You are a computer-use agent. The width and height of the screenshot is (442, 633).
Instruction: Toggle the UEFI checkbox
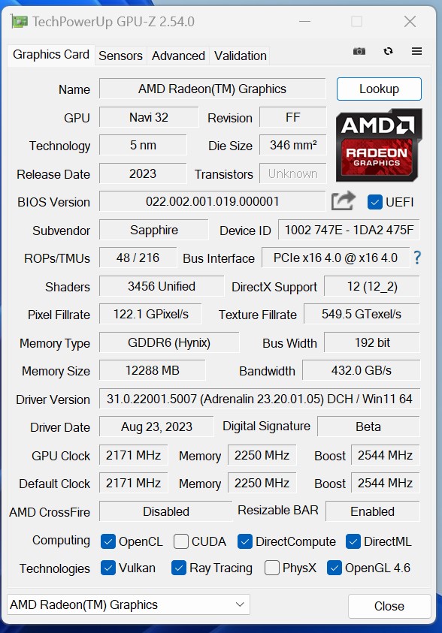(x=373, y=201)
